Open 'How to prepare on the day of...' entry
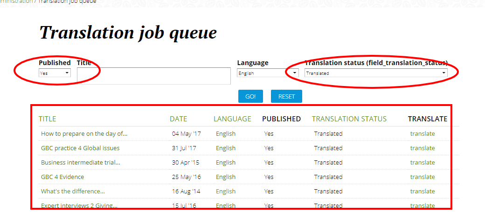Image resolution: width=485 pixels, height=212 pixels. click(84, 134)
